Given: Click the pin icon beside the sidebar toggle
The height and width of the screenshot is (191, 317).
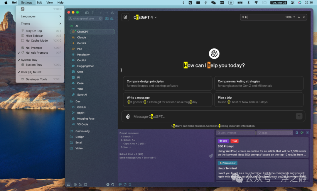Looking at the screenshot, I should tap(92, 13).
